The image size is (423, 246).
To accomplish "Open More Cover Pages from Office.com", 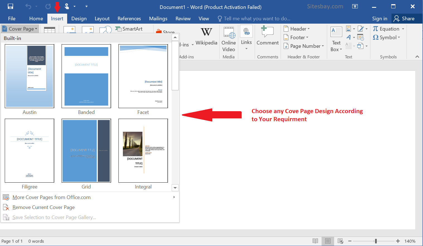I will tap(90, 197).
